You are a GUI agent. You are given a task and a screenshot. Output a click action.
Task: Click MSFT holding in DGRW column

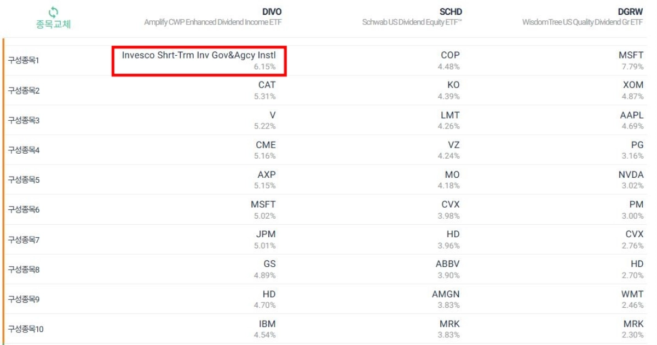pos(631,55)
